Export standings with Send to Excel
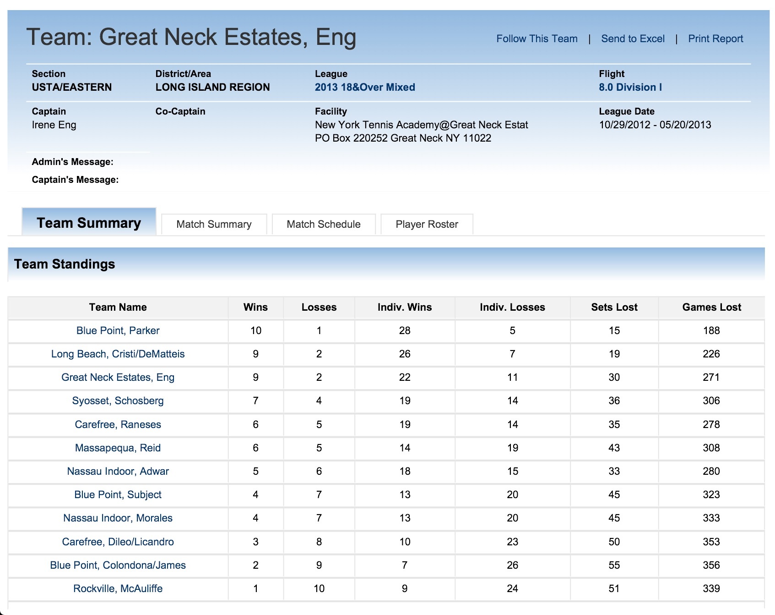The image size is (775, 615). coord(633,39)
